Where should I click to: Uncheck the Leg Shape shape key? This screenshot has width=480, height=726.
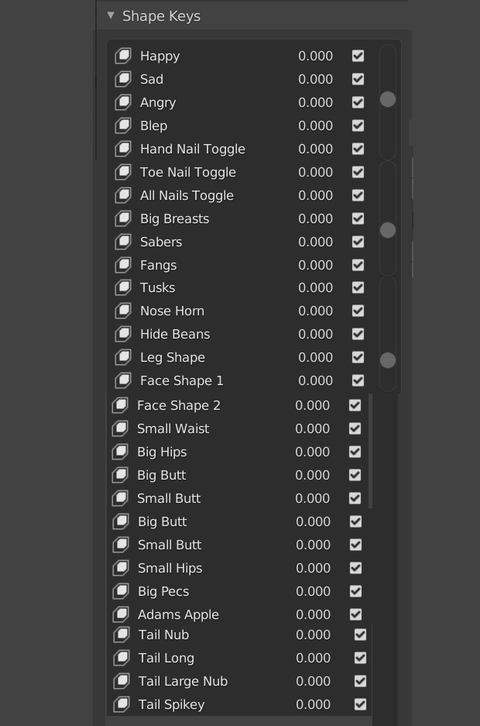(358, 357)
